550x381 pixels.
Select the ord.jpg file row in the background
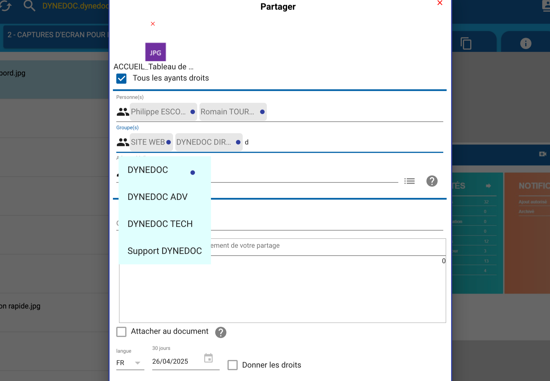pos(54,79)
